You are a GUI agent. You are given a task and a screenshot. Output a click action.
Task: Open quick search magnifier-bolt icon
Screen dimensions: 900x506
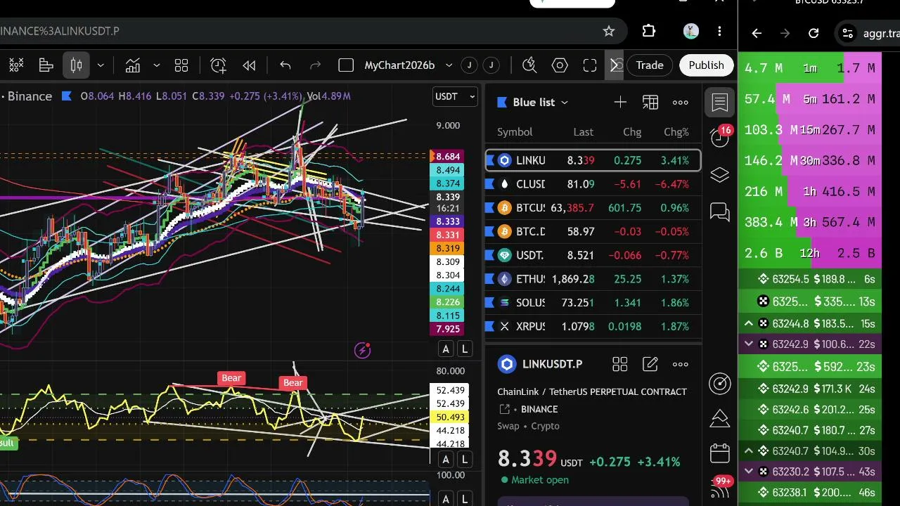coord(529,65)
